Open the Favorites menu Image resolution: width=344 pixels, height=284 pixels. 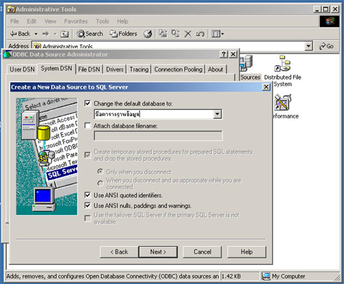76,21
